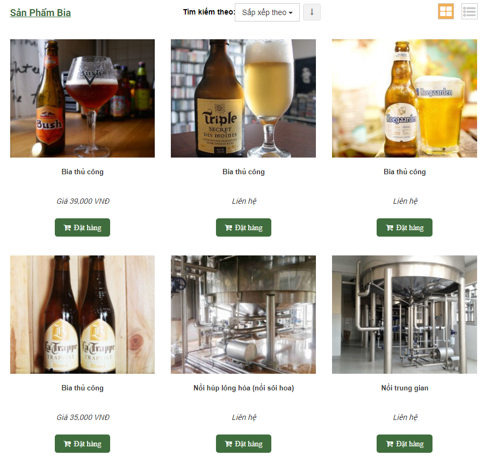Open the Bush beer product image
Image resolution: width=483 pixels, height=463 pixels.
point(82,98)
